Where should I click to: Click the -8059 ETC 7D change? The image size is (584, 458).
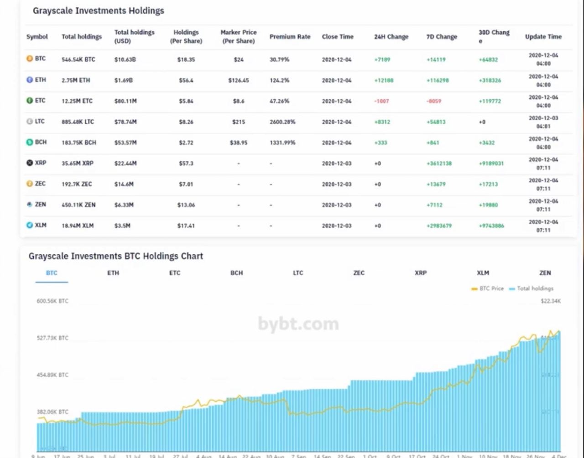click(433, 101)
